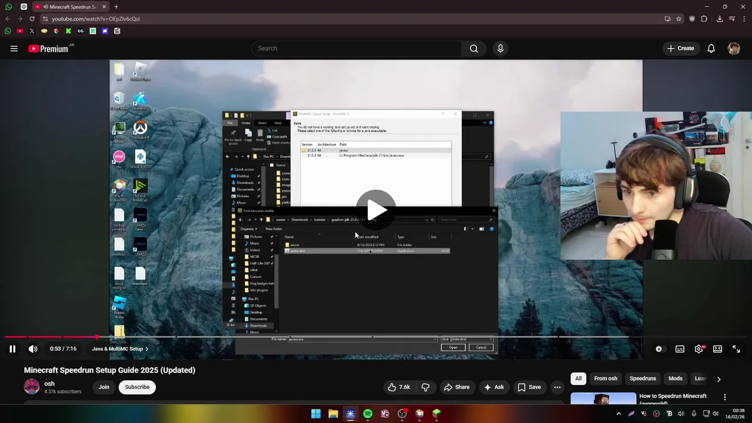Subscribe to the osh channel
The width and height of the screenshot is (752, 423).
point(137,387)
